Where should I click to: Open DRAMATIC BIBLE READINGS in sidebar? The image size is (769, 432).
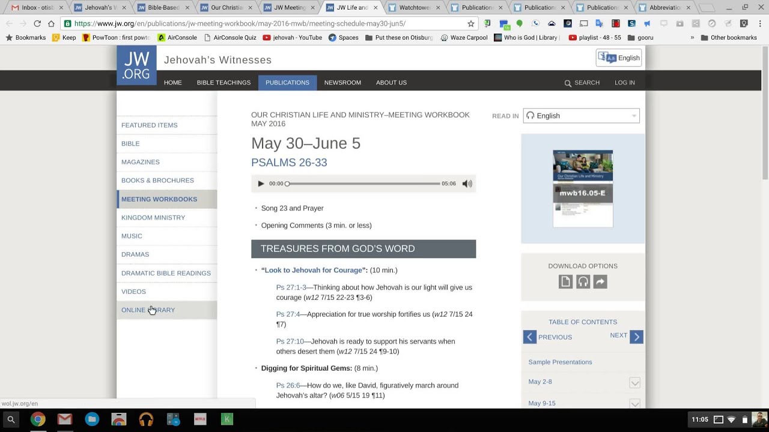pos(167,273)
